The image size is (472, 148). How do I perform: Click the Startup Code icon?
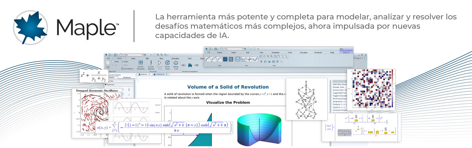[x=176, y=63]
